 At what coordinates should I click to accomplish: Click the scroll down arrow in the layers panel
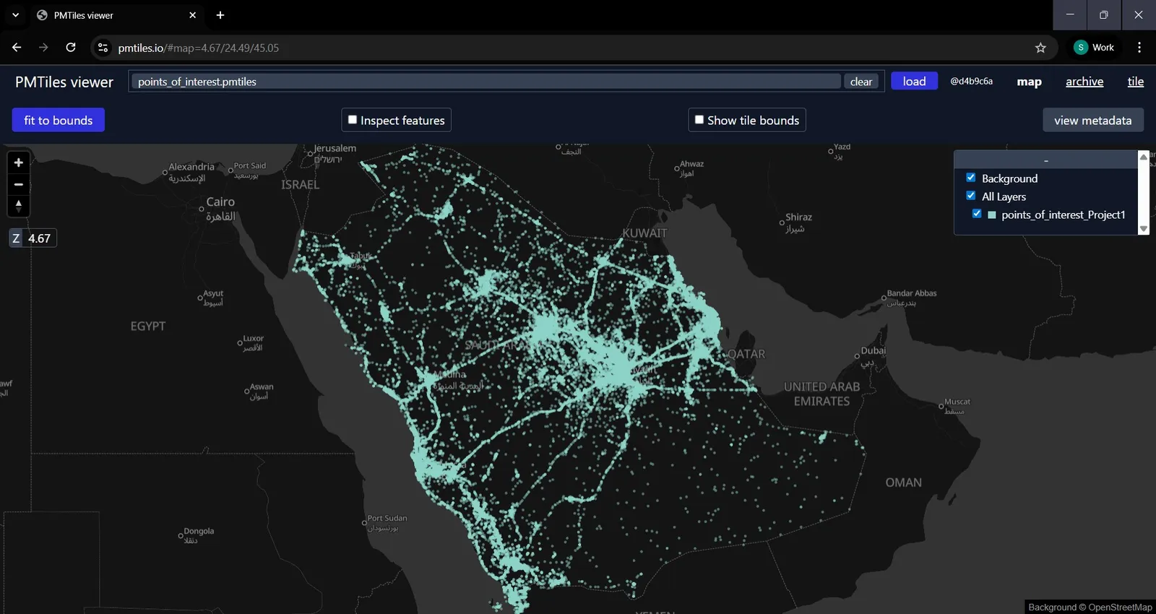coord(1144,229)
